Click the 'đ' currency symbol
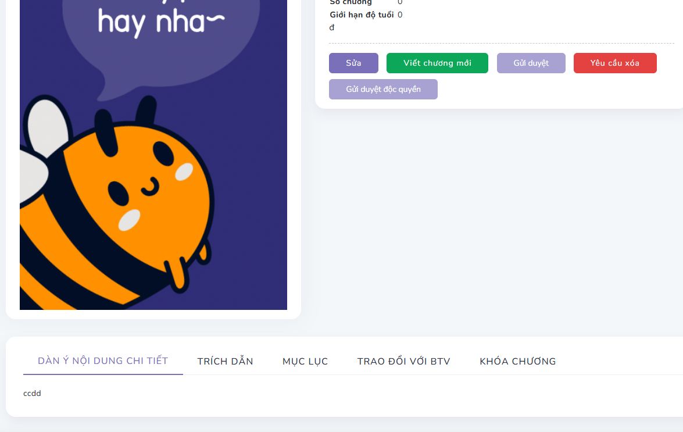Viewport: 683px width, 432px height. (332, 27)
